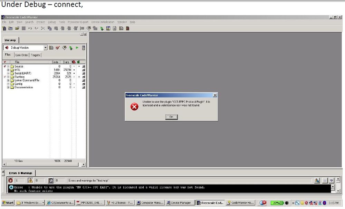The width and height of the screenshot is (345, 209).
Task: Click the message-window icon left of step arrows
Action: pyautogui.click(x=317, y=180)
